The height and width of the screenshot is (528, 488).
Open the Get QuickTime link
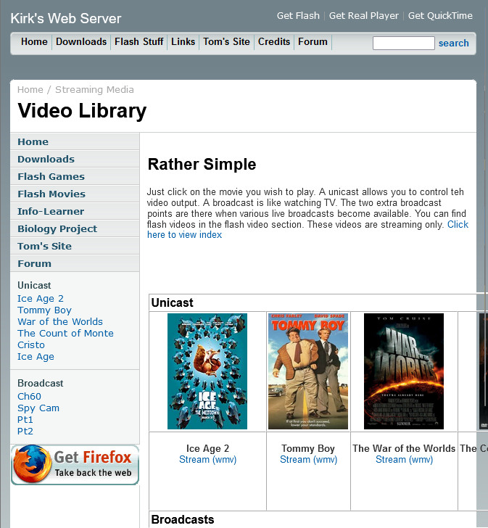[439, 16]
